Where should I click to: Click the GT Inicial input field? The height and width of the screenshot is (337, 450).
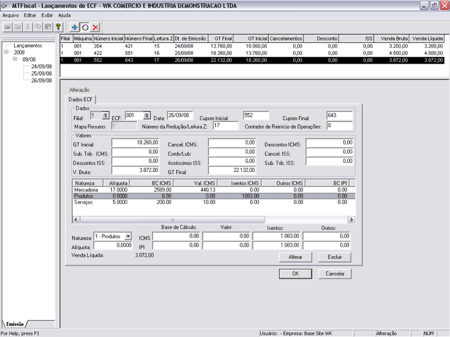tap(136, 143)
